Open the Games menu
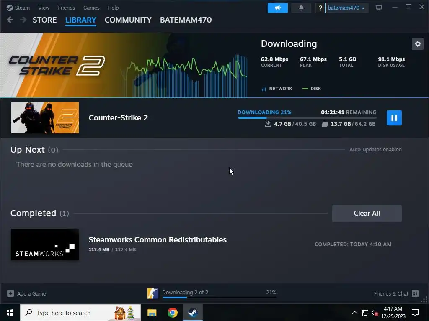Screen dimensions: 429x321 point(91,8)
